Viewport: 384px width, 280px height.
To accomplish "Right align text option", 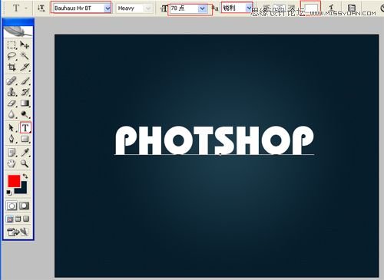I will (x=291, y=8).
